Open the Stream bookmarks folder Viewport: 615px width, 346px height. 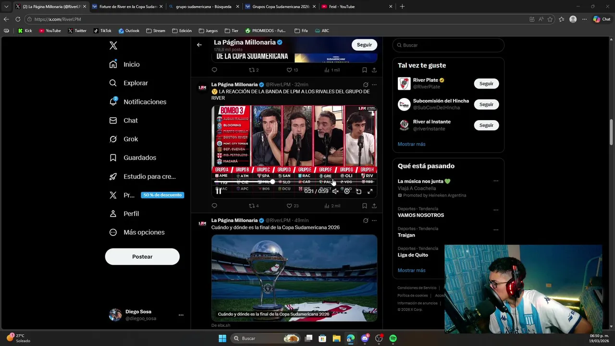156,31
